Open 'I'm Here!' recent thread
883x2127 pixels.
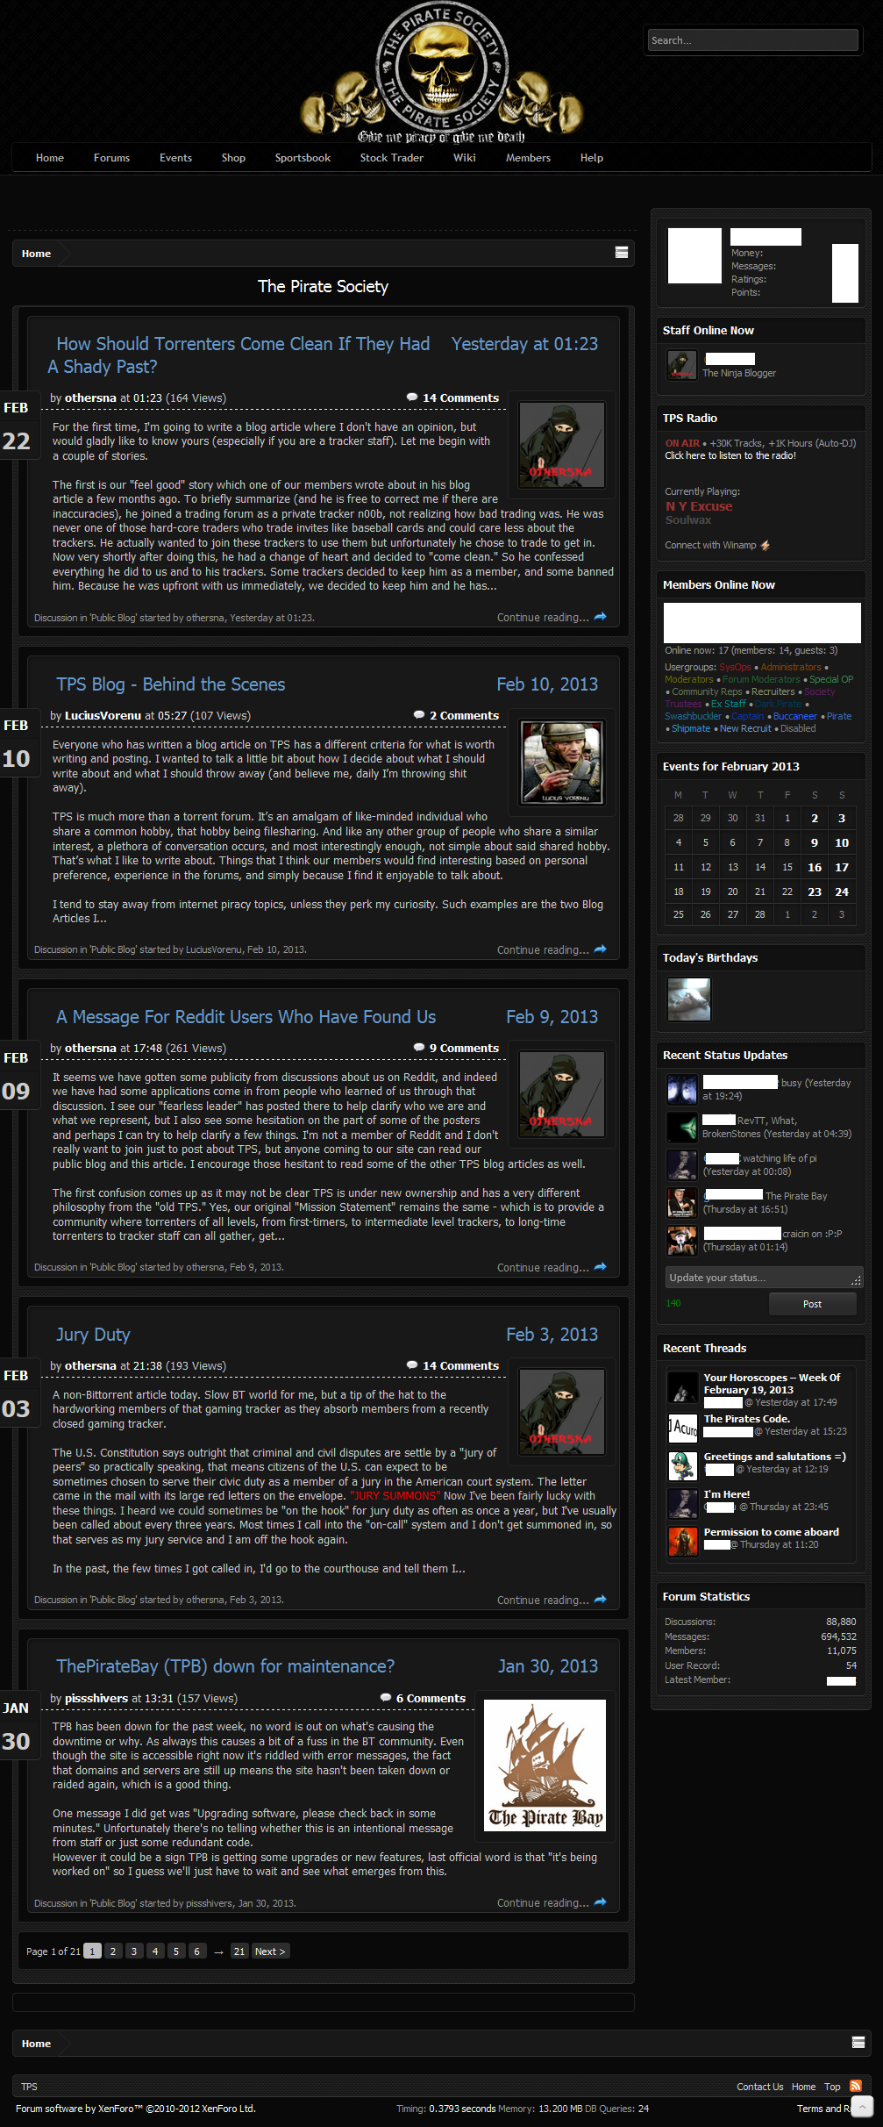727,1494
